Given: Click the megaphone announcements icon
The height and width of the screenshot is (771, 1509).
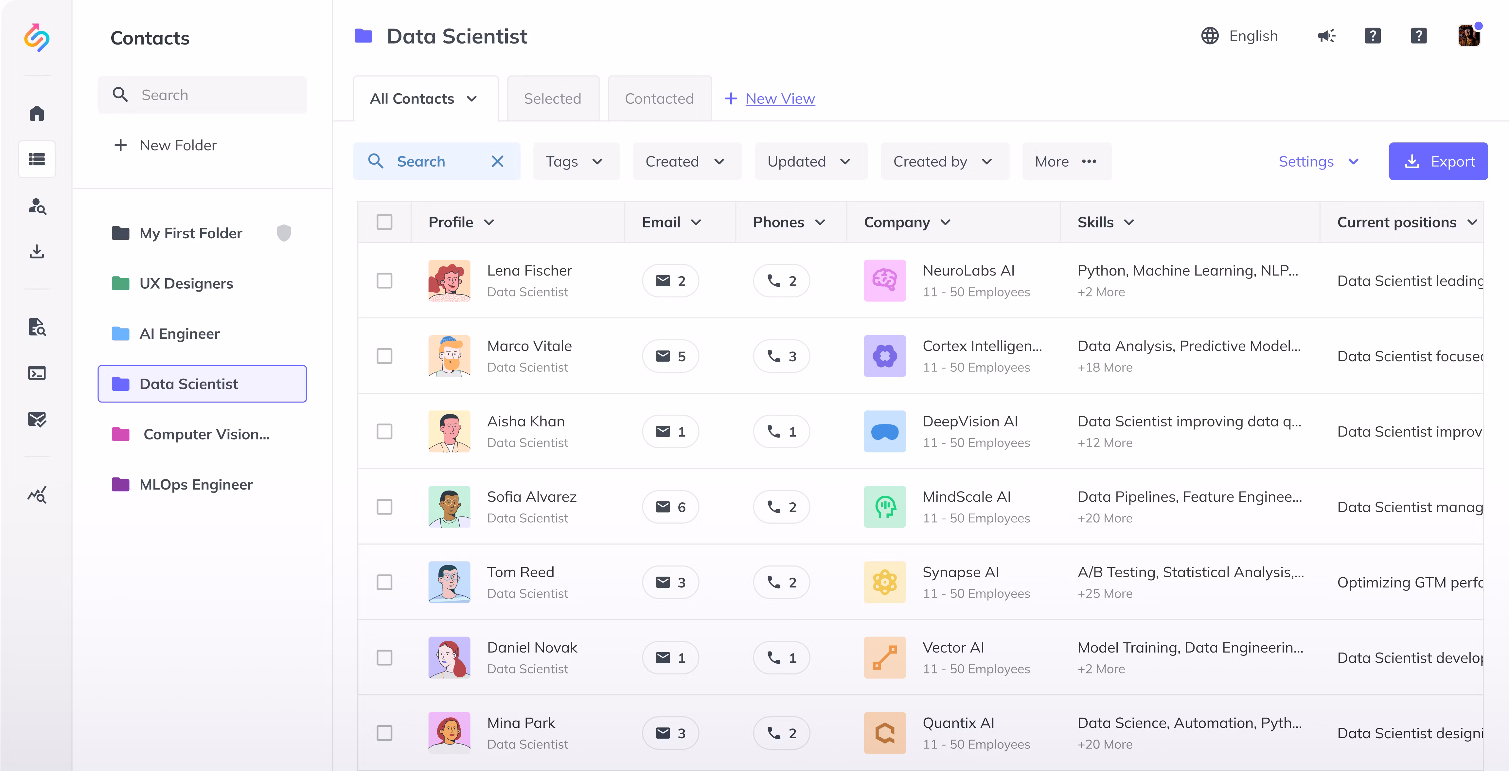Looking at the screenshot, I should tap(1326, 36).
